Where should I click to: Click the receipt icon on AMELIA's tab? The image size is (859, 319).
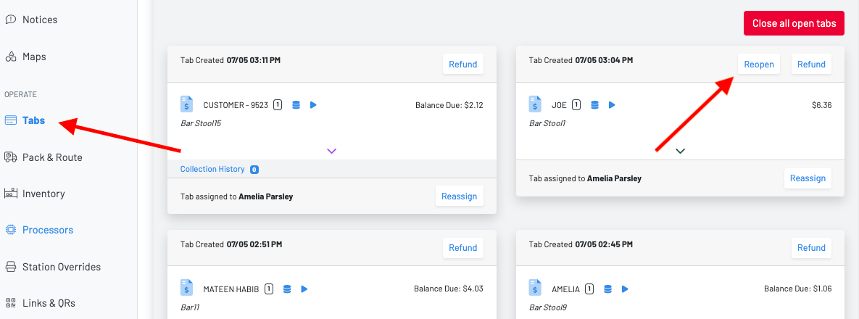pos(535,289)
